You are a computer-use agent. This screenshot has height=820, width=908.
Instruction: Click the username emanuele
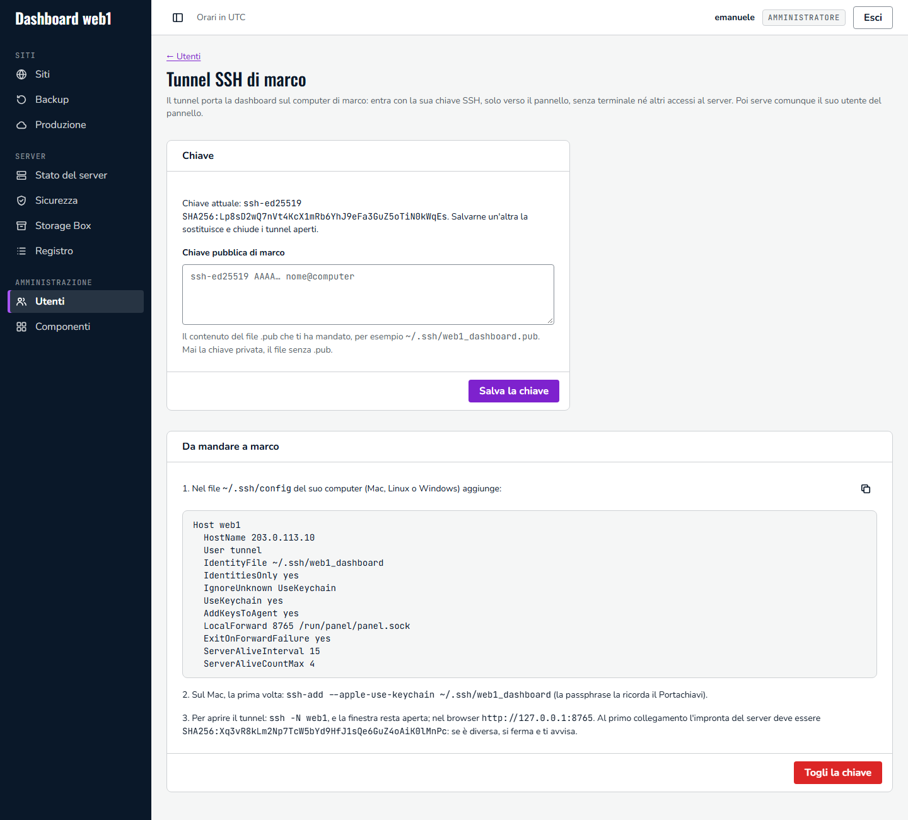pos(735,18)
